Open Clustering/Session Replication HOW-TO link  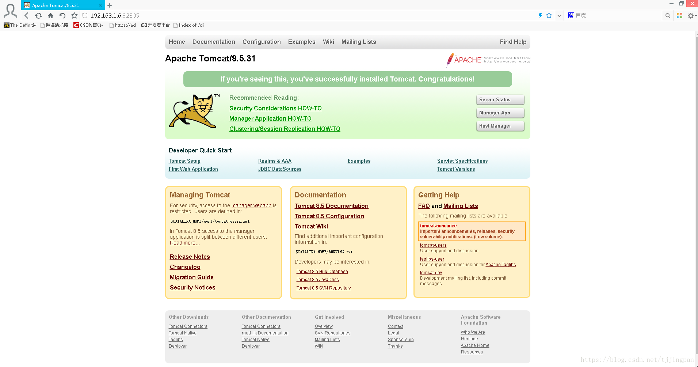pos(285,129)
